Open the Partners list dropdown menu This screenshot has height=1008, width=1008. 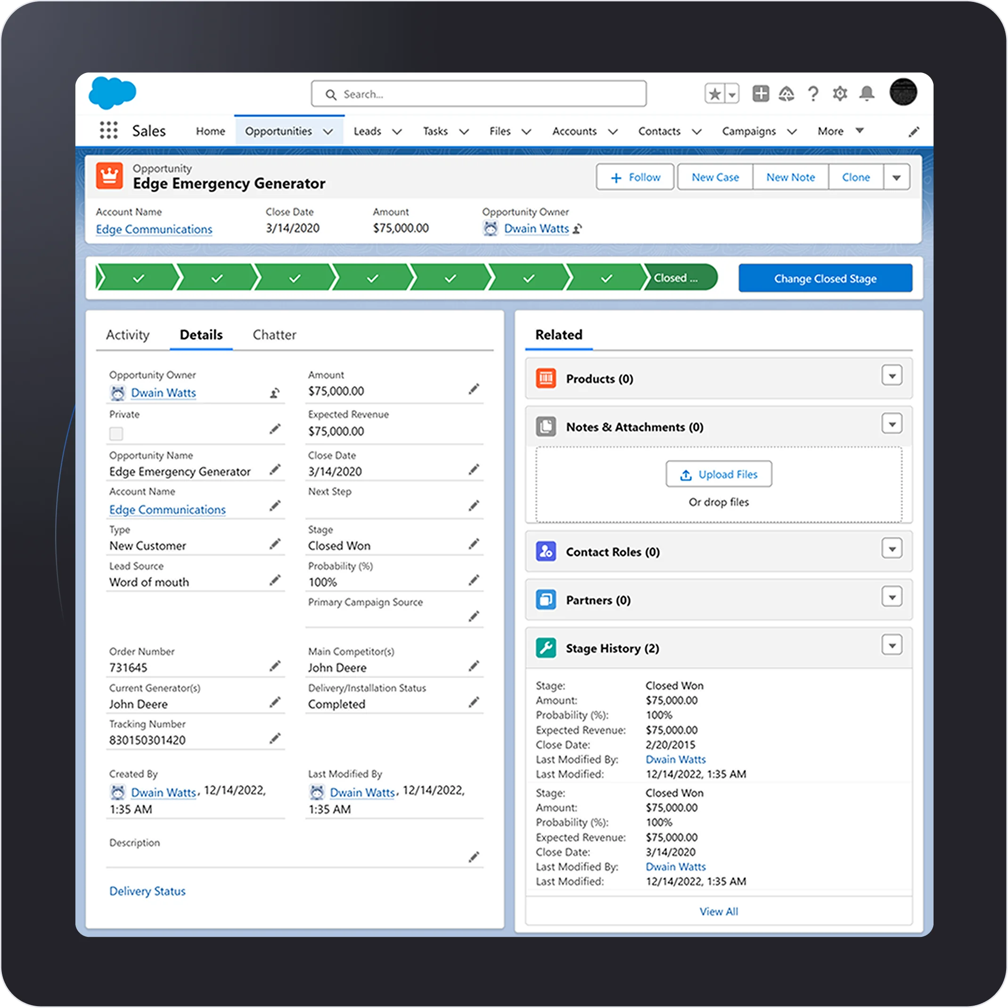coord(892,597)
